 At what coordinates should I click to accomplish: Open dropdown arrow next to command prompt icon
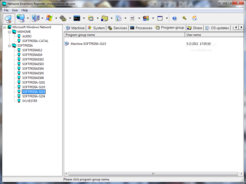[x=84, y=18]
